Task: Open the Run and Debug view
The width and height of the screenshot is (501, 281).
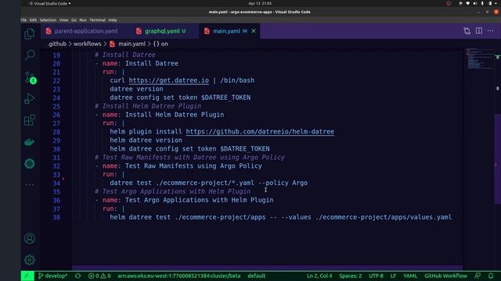Action: [x=30, y=99]
